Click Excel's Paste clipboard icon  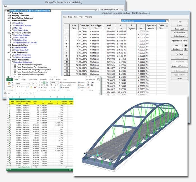point(9,84)
